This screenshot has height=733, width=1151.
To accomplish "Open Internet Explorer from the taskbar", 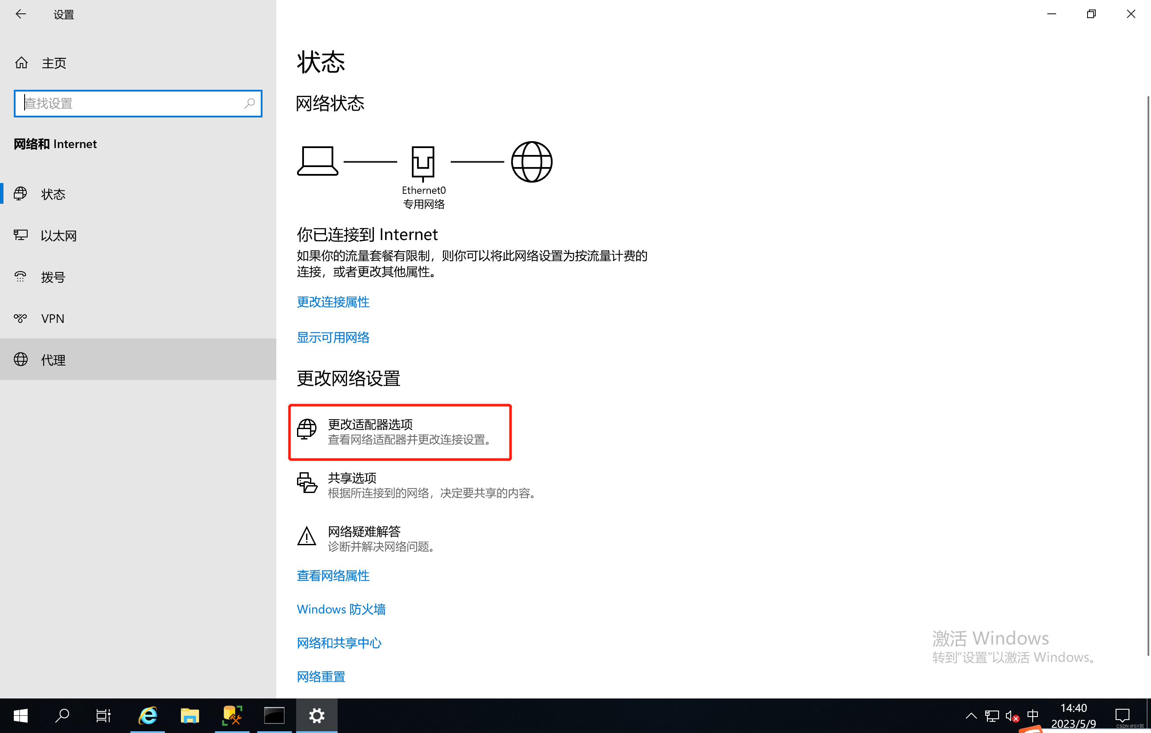I will point(148,715).
